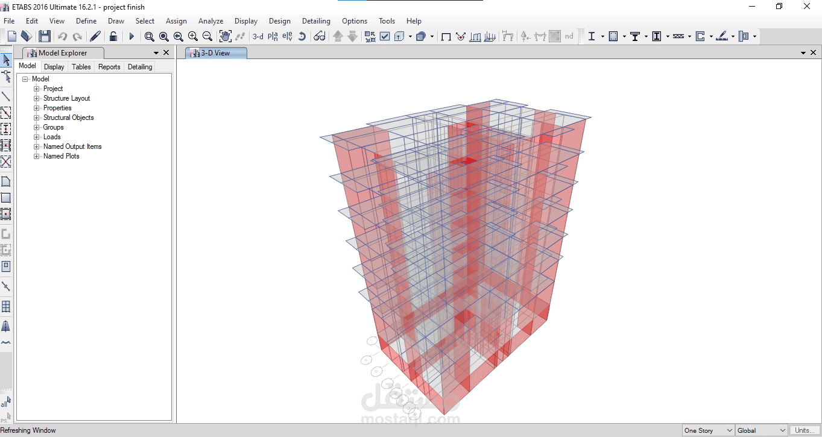Click the Zoom Out minus magnifier
Screen dimensions: 822x437
[x=207, y=36]
